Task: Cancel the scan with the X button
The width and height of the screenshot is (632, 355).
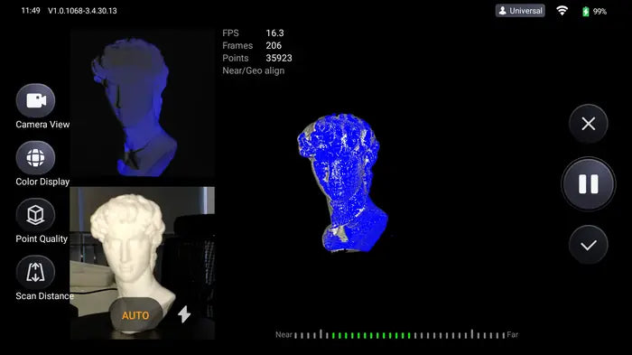Action: [x=589, y=124]
